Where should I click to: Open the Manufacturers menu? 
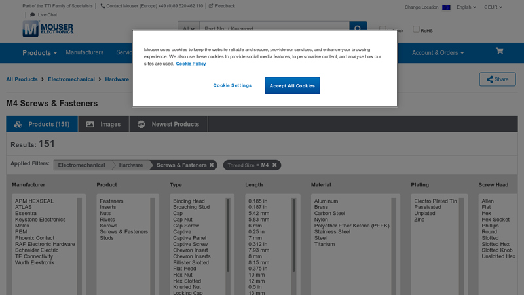(84, 52)
